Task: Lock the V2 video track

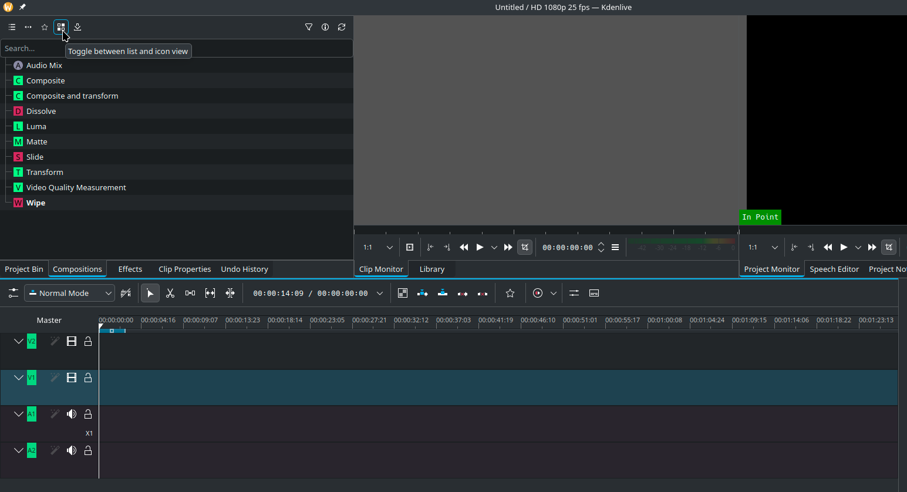Action: (88, 341)
